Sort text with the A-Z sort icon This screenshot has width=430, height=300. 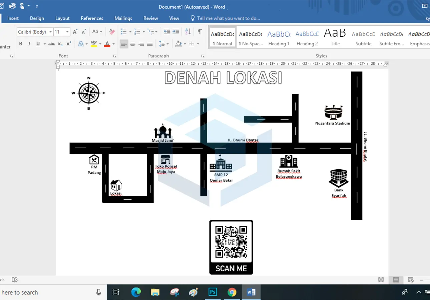(x=188, y=32)
